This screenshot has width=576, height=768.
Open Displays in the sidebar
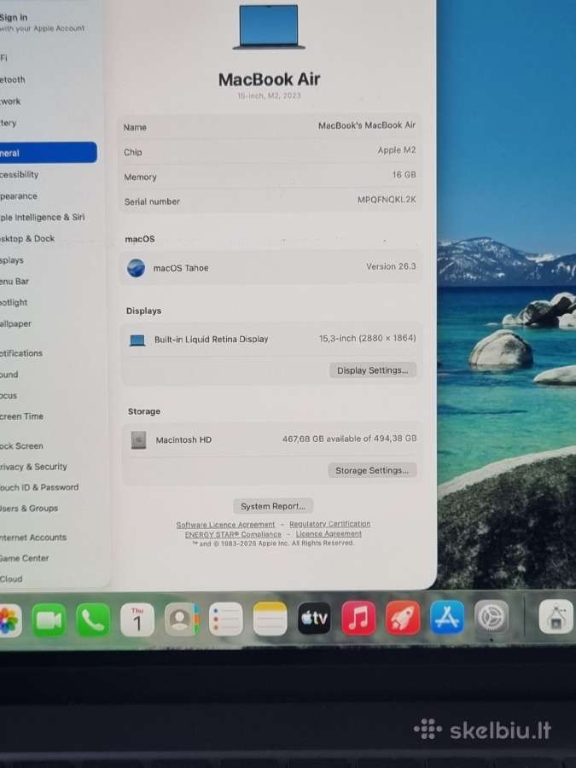12,260
